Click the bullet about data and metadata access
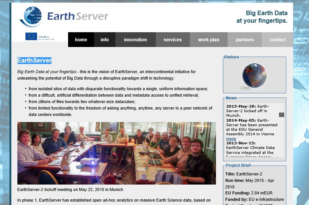The width and height of the screenshot is (309, 205). tap(114, 95)
